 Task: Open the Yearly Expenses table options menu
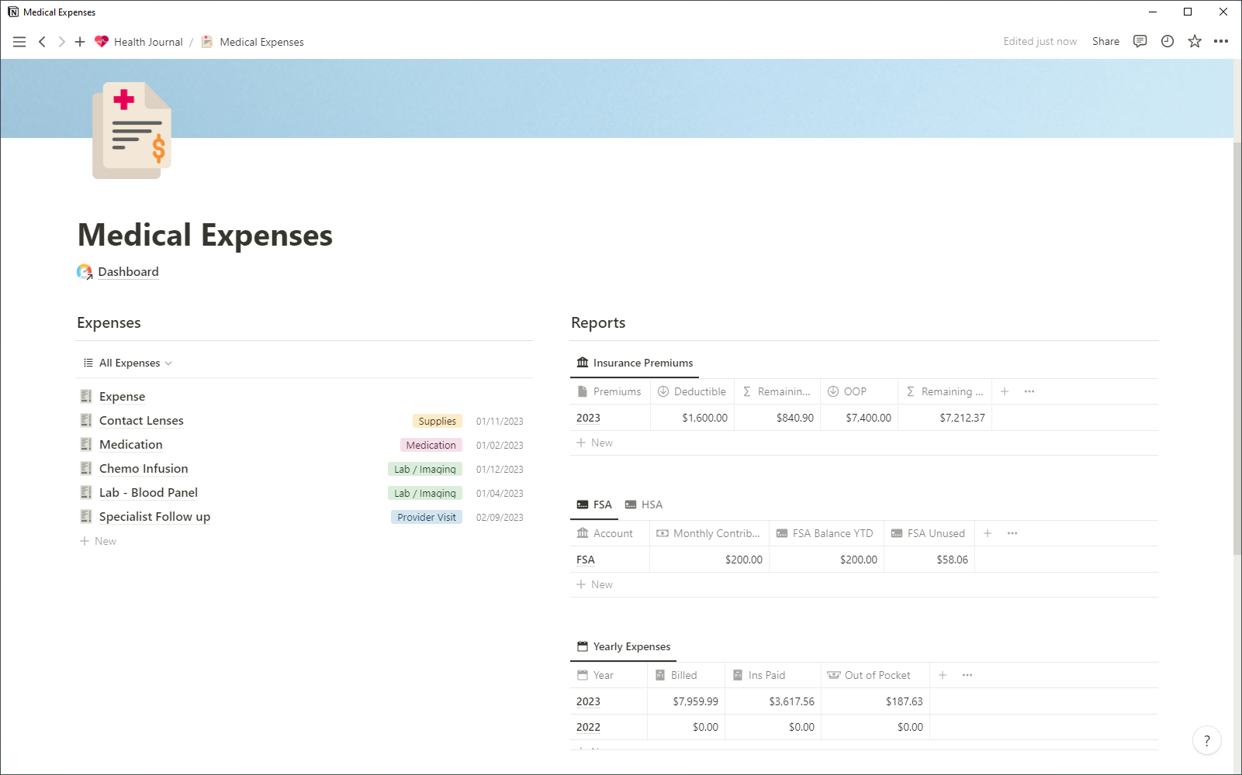[967, 675]
